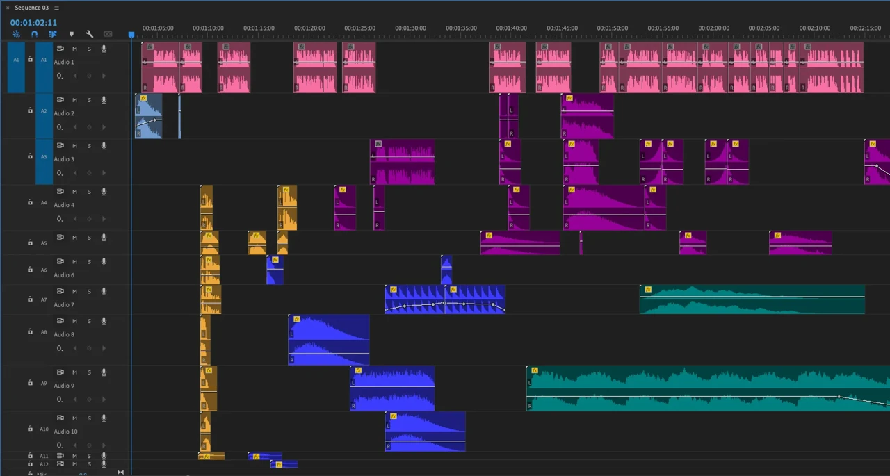Mute the Audio 1 track

(74, 49)
